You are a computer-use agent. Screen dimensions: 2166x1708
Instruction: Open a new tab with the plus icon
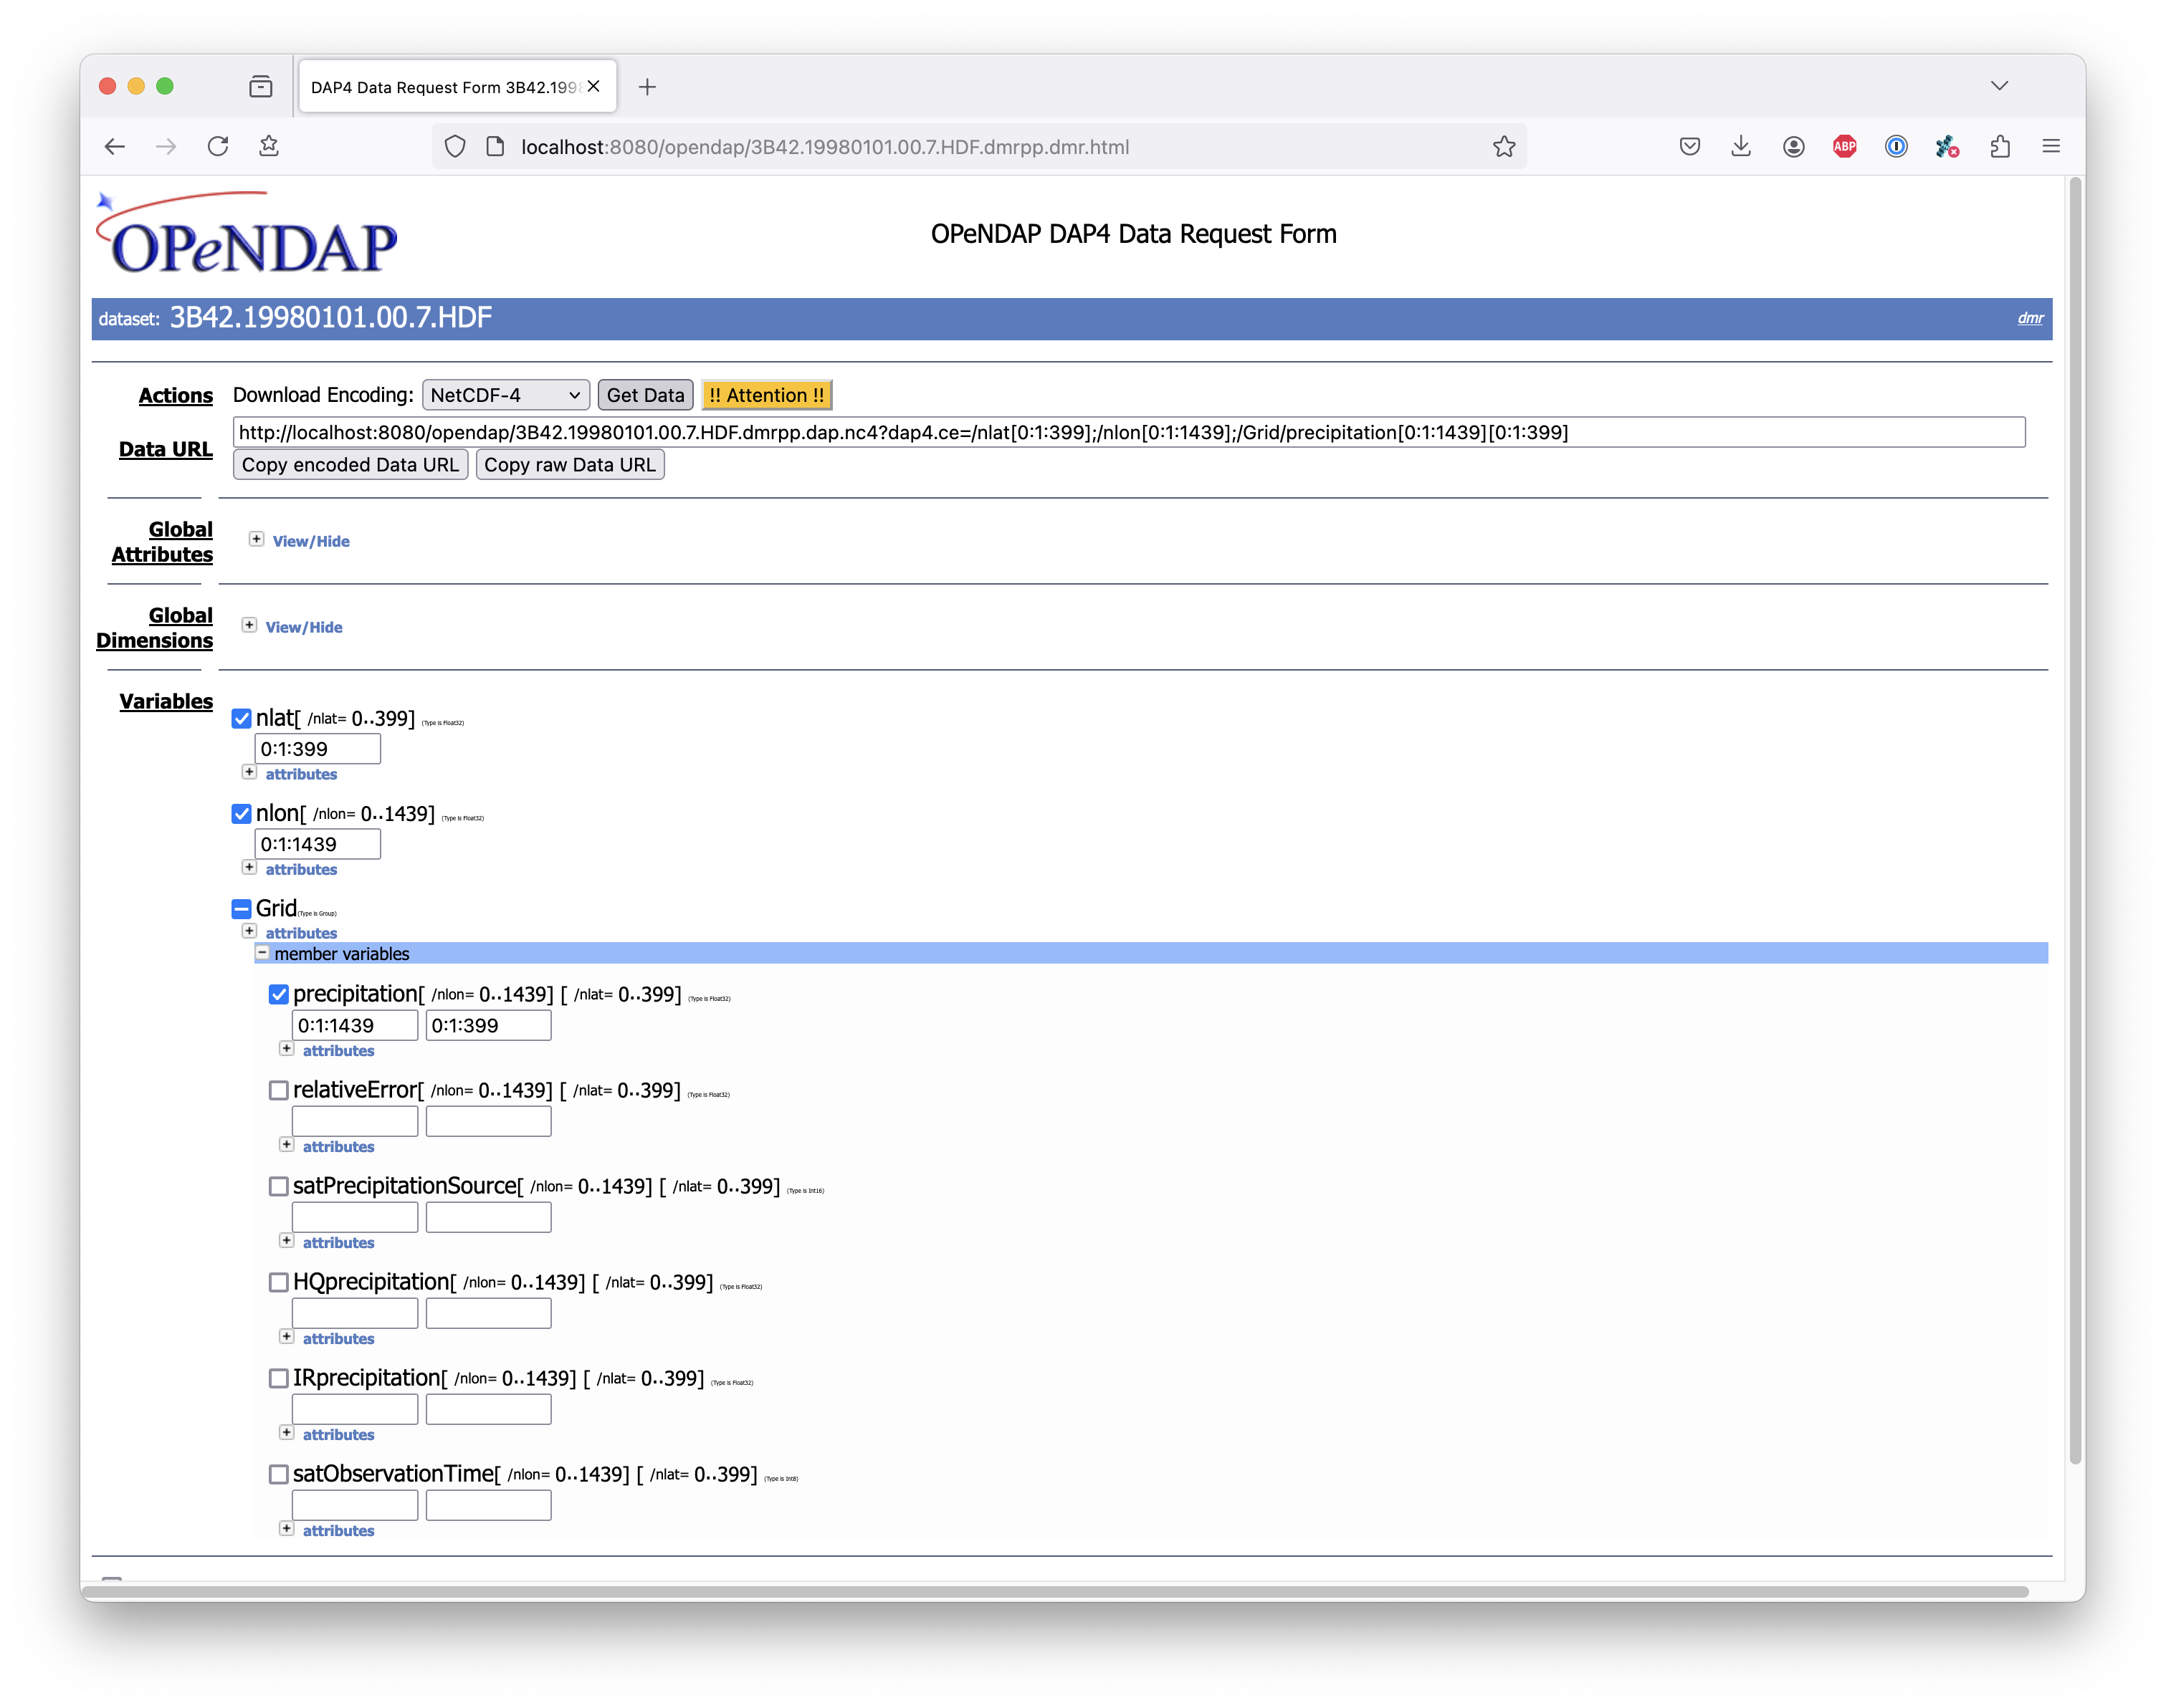pos(647,87)
